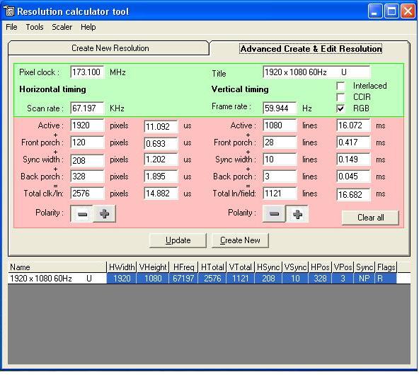The width and height of the screenshot is (419, 375).
Task: Click the Clear all button
Action: pos(370,218)
